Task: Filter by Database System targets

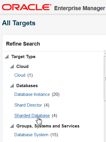Action: [x=31, y=135]
